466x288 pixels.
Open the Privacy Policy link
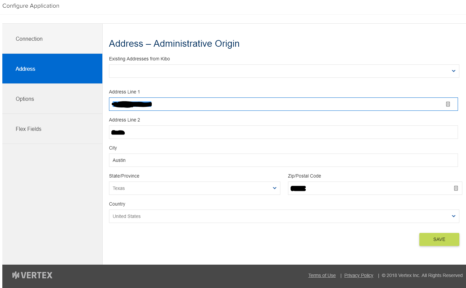(x=358, y=275)
